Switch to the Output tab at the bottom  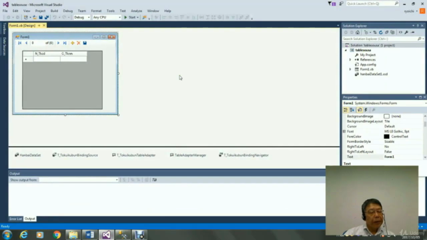tap(29, 219)
